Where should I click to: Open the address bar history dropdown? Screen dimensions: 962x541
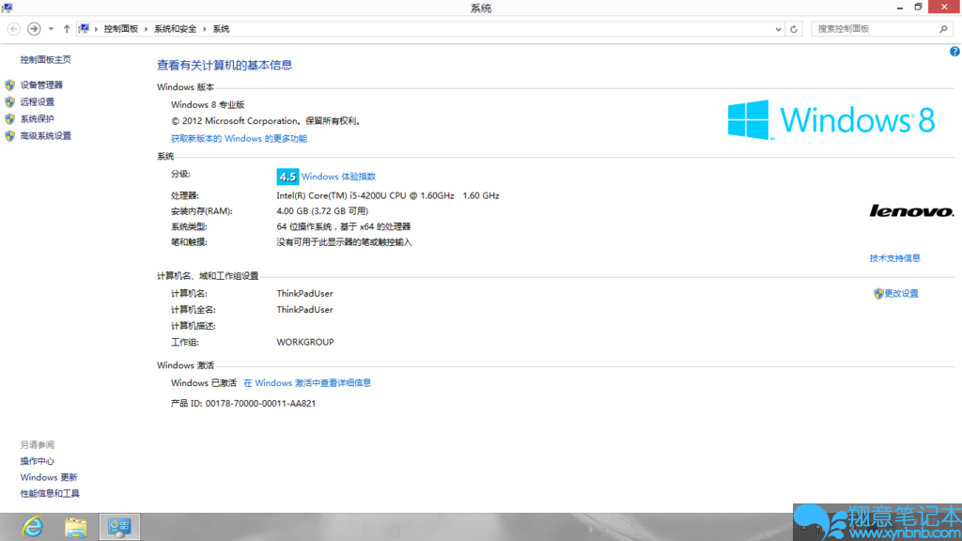pyautogui.click(x=778, y=29)
